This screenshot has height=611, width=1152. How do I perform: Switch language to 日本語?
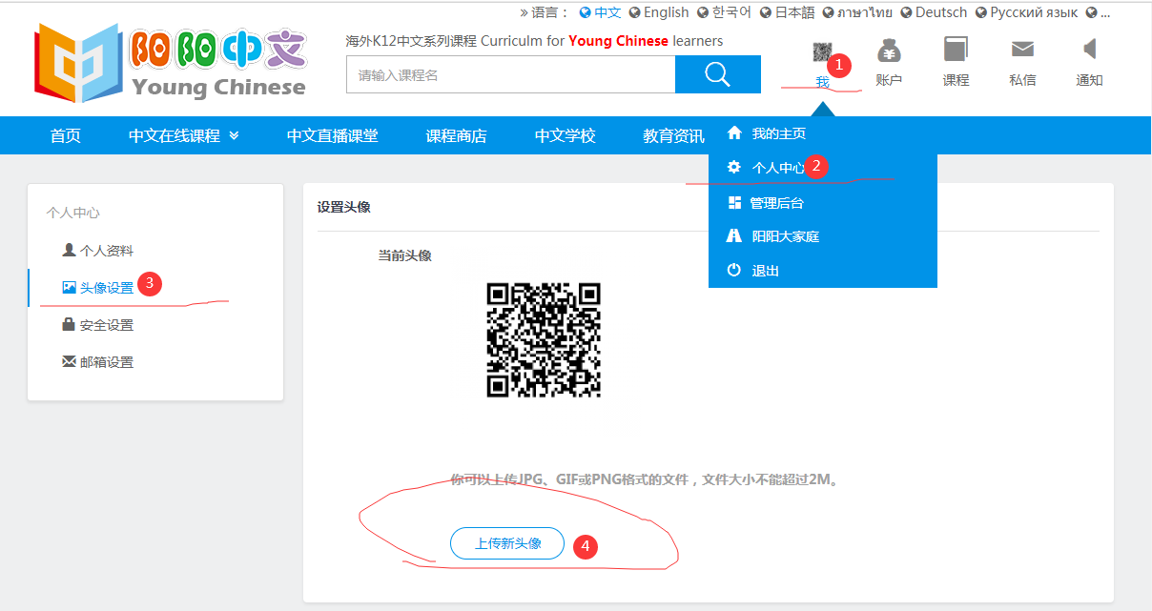click(794, 12)
